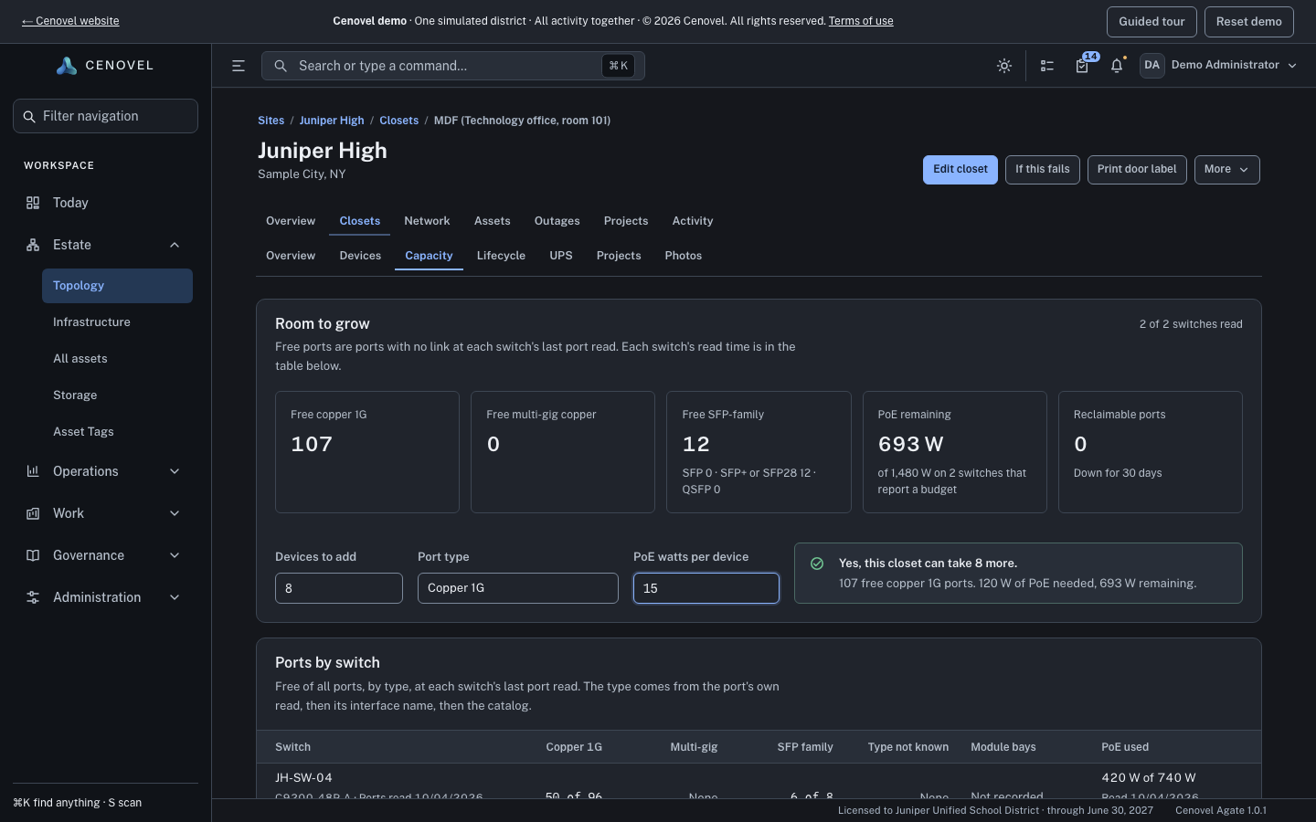1316x822 pixels.
Task: Click the Governance book icon
Action: click(x=33, y=555)
